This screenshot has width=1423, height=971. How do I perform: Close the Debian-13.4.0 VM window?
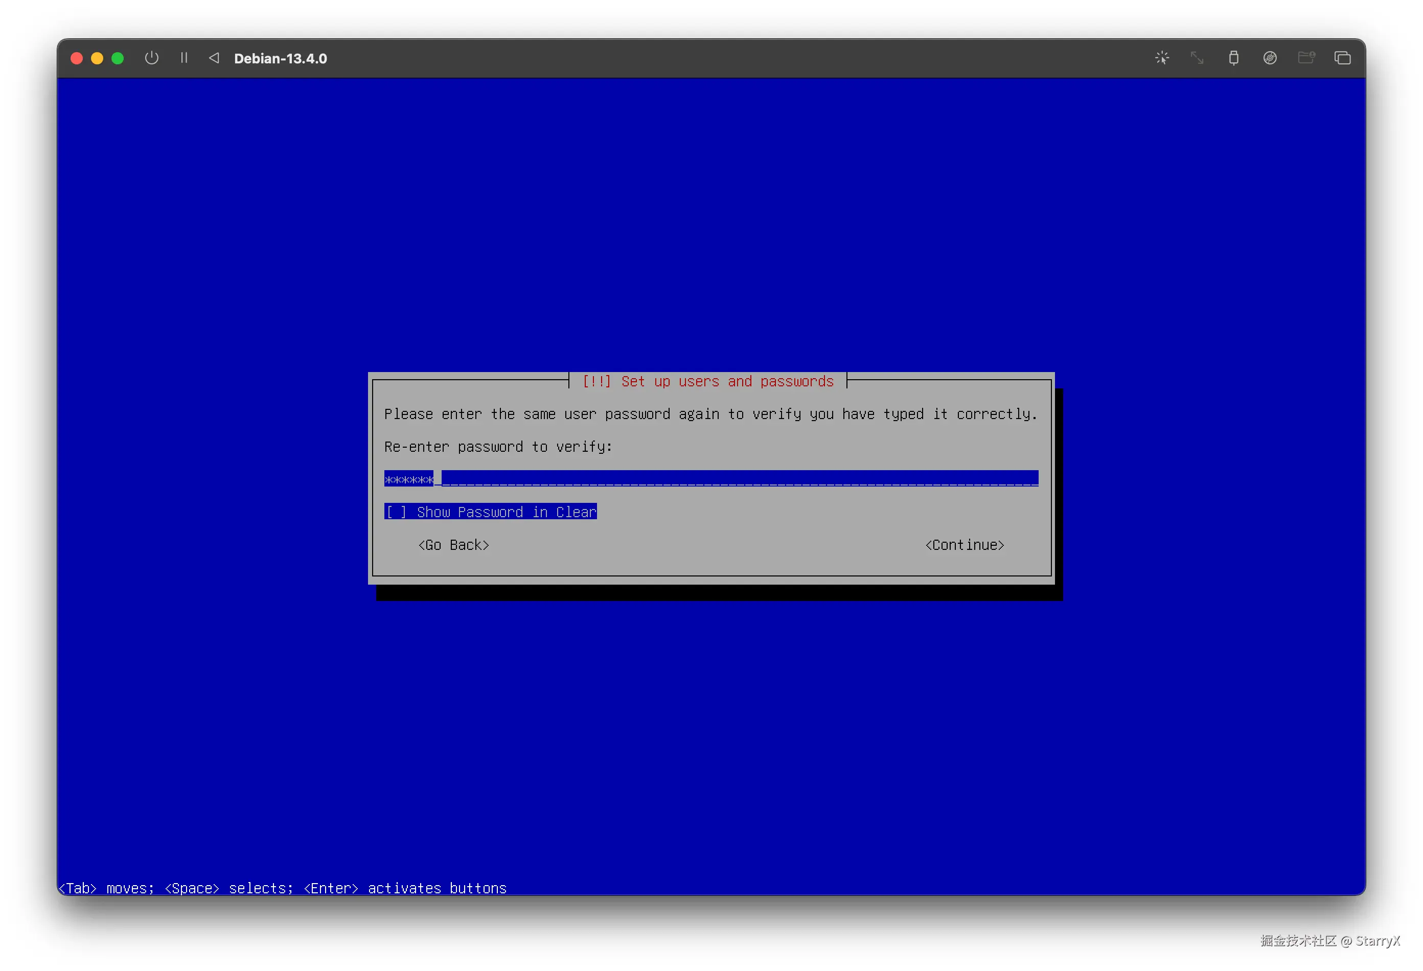77,58
